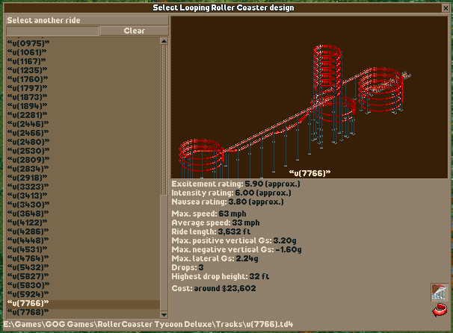Click Max. lateral Gs 2.24g line
Image resolution: width=453 pixels, height=333 pixels.
(x=215, y=258)
